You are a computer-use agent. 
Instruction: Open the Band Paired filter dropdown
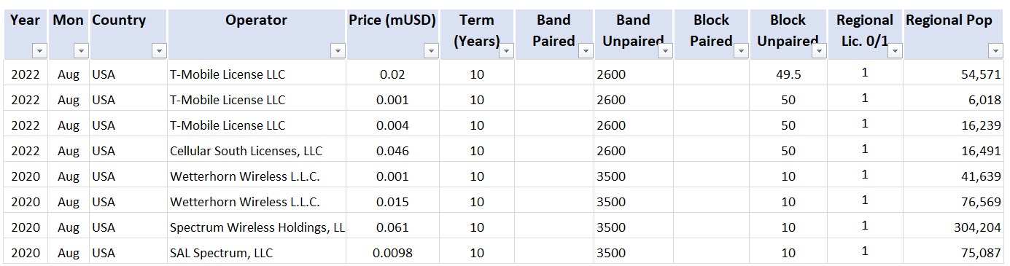[586, 51]
